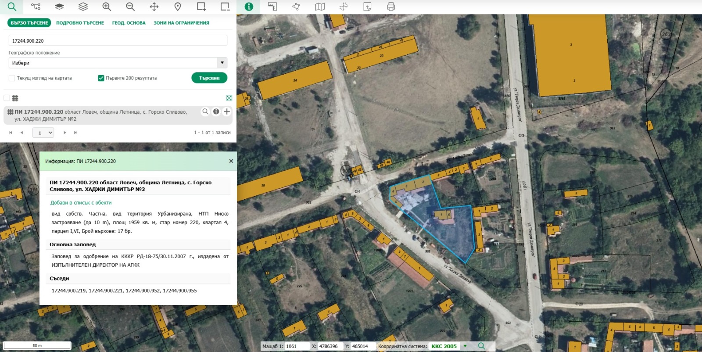Click the X coordinate input field
Viewport: 702px width, 352px height.
[330, 346]
